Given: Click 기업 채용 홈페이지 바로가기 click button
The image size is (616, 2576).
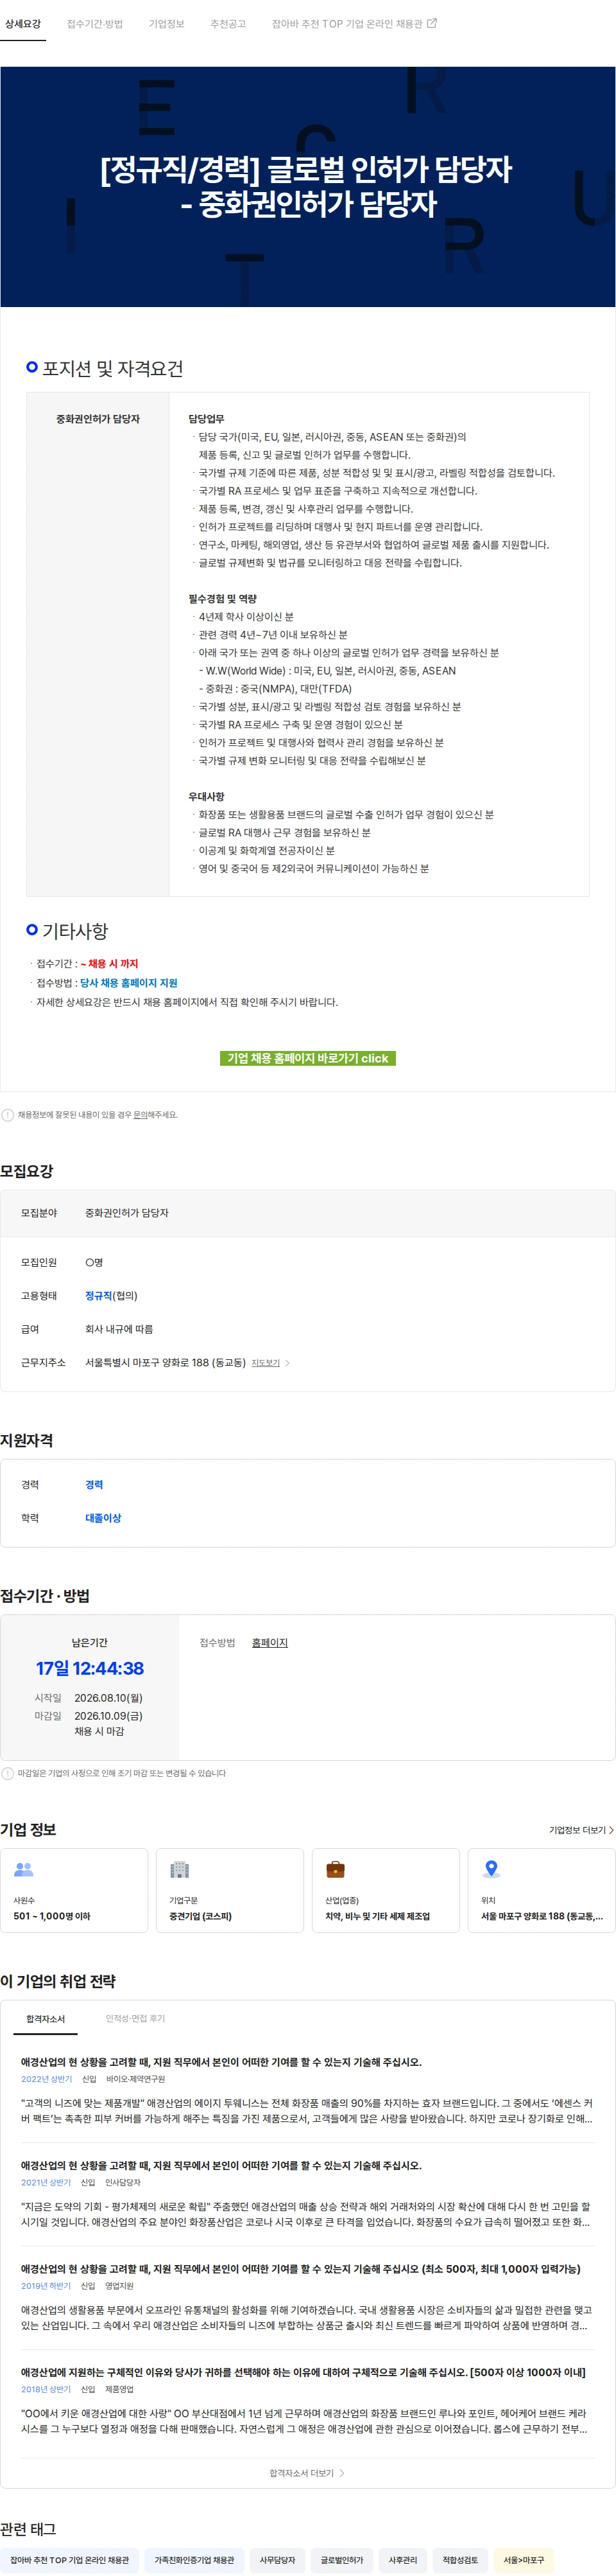Looking at the screenshot, I should tap(307, 1058).
